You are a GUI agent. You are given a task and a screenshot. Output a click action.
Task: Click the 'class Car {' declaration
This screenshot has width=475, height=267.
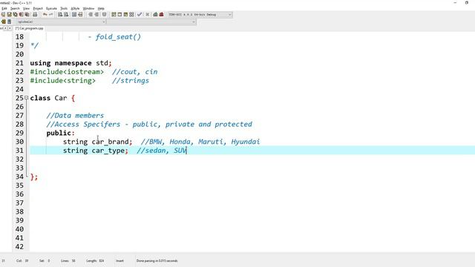click(53, 98)
